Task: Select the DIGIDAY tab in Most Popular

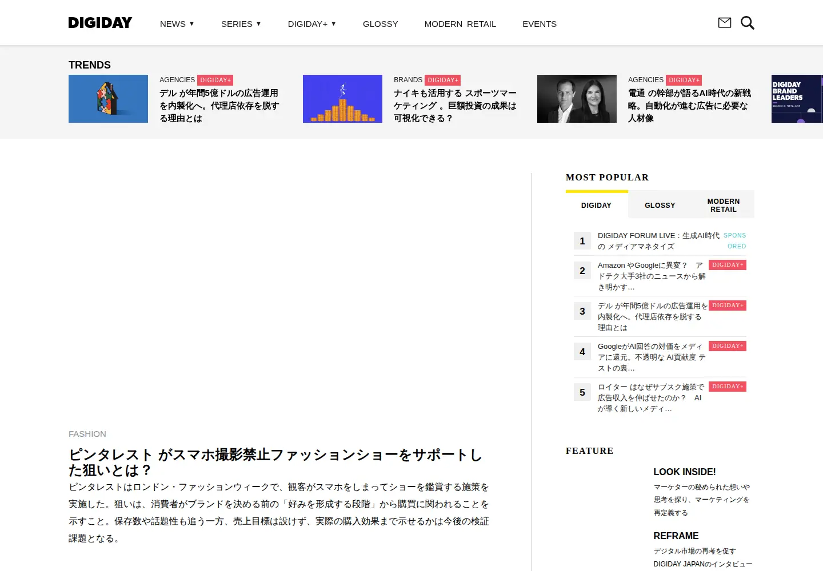Action: pos(596,206)
